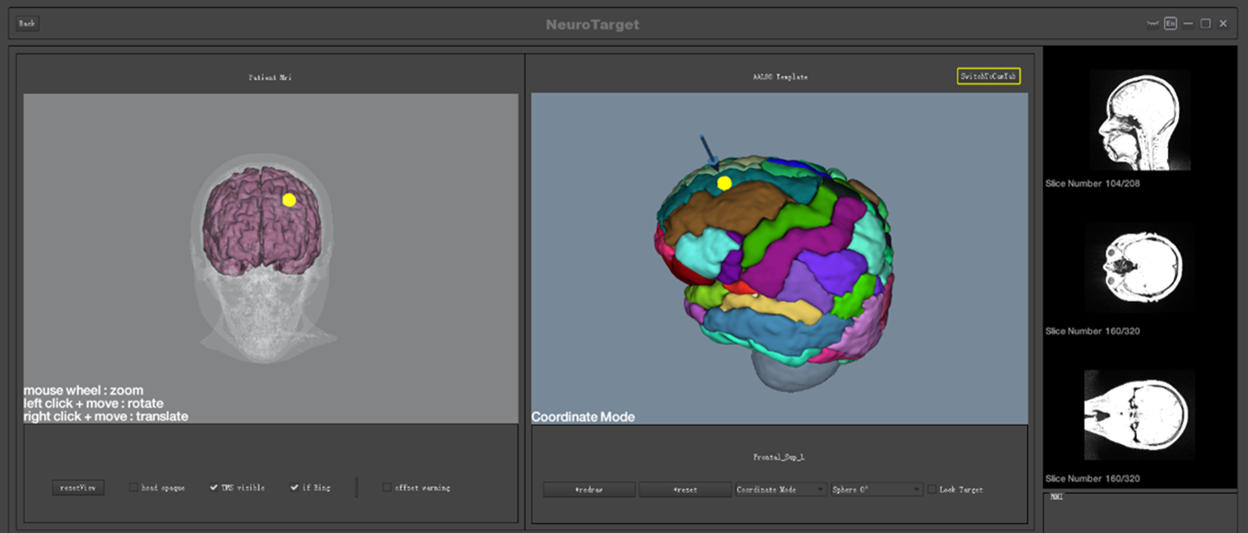Enable the offset warning checkbox
Image resolution: width=1248 pixels, height=533 pixels.
pyautogui.click(x=387, y=488)
